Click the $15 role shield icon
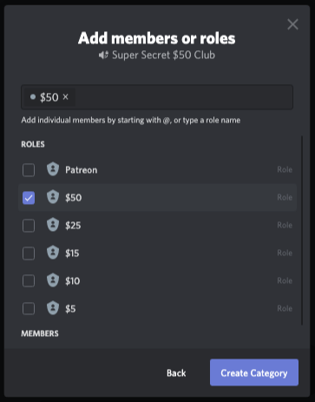Screen dimensions: 315x402 [x=53, y=253]
